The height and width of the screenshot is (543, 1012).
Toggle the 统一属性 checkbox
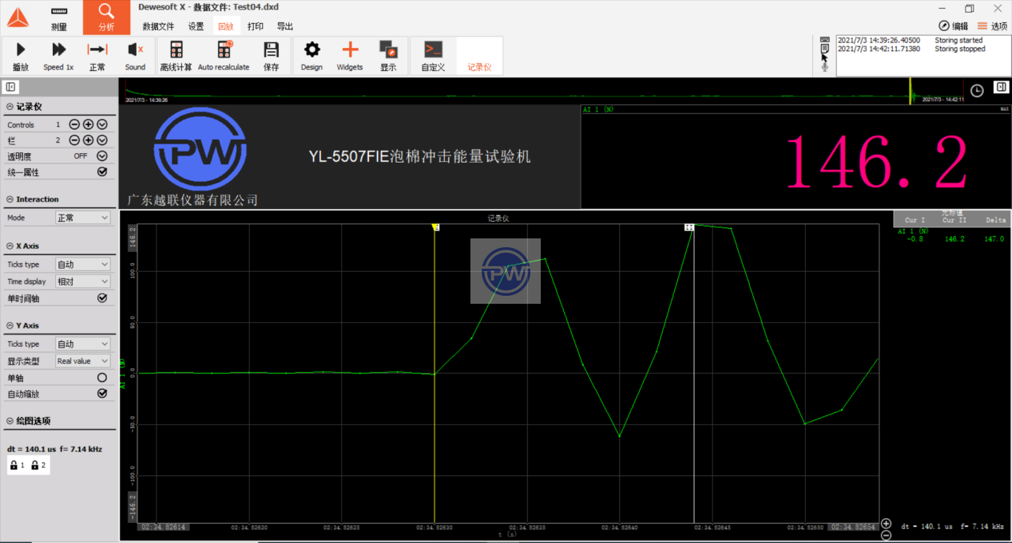click(102, 171)
